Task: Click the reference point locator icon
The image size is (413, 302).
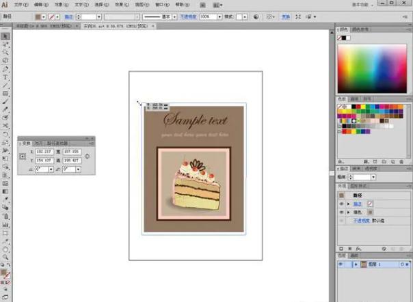Action: click(23, 156)
